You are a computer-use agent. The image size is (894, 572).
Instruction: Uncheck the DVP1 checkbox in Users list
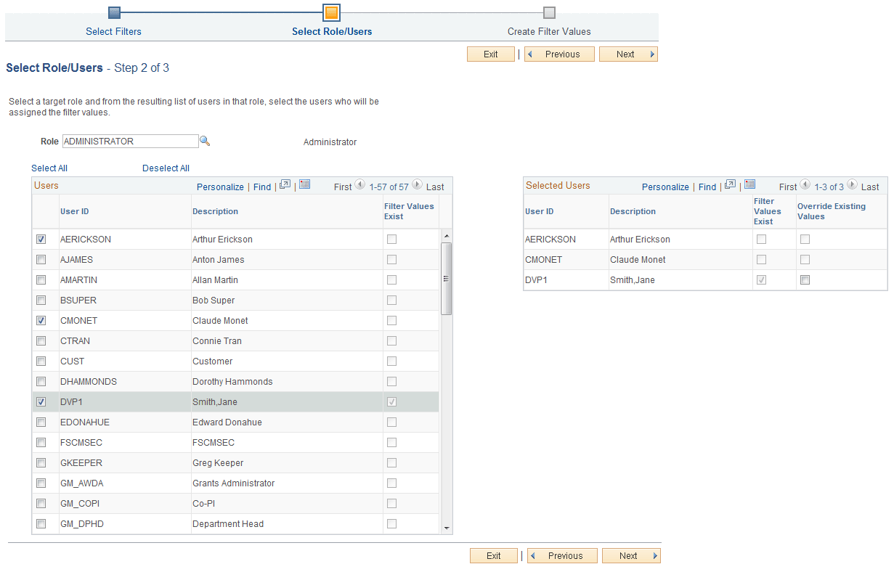point(41,401)
